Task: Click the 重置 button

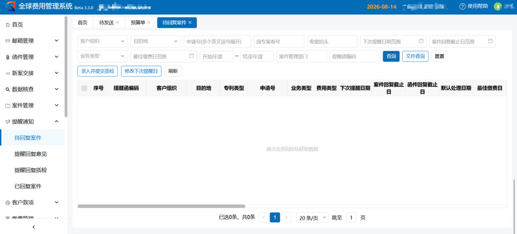Action: 439,56
